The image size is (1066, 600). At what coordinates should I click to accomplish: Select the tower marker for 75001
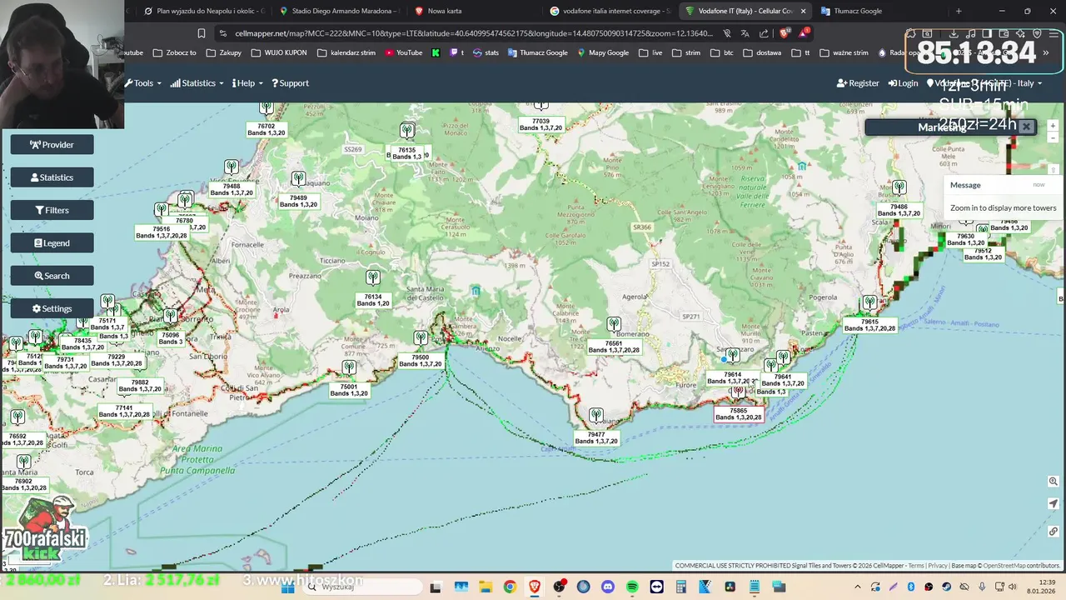click(x=349, y=367)
